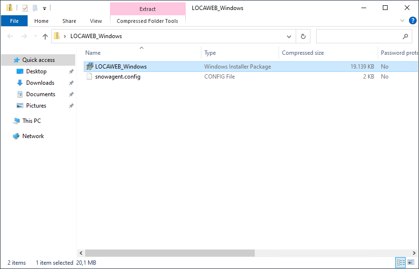Switch to Large icons view in the status bar
Viewport: 419px width, 269px height.
click(x=411, y=262)
